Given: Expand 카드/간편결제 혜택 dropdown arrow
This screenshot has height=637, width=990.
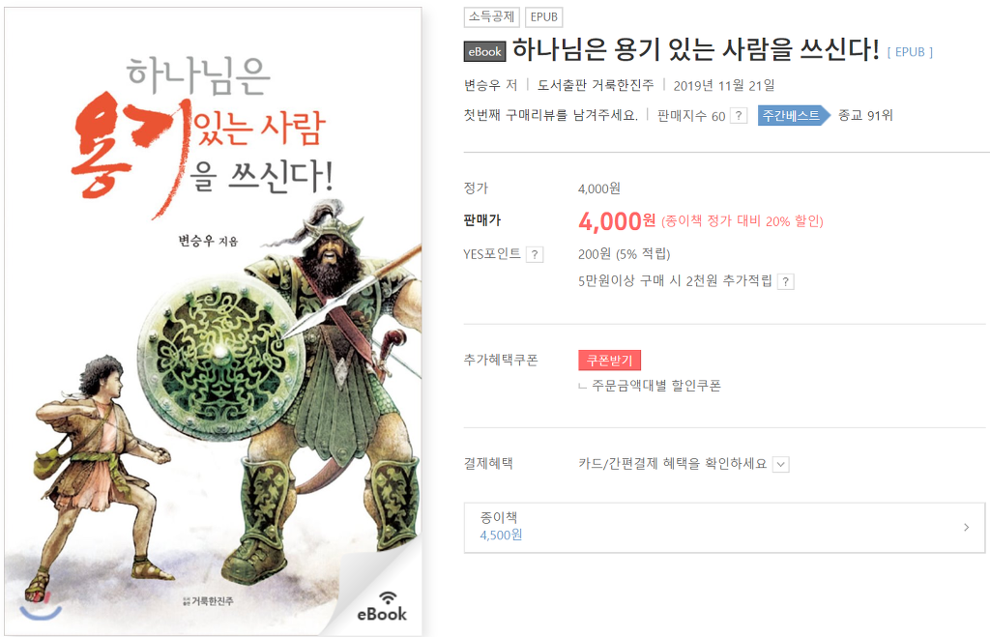Looking at the screenshot, I should point(781,465).
